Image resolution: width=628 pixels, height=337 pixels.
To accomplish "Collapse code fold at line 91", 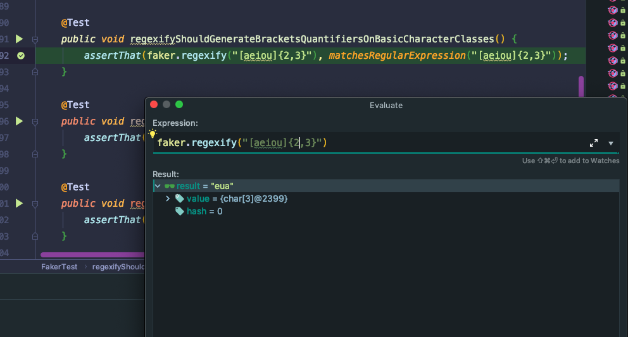I will point(35,39).
